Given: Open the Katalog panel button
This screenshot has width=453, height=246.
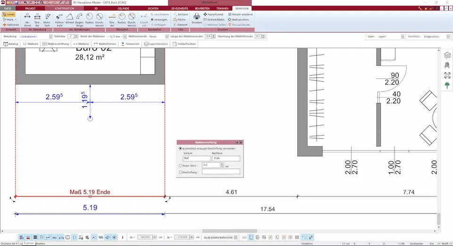Looking at the screenshot, I should (11, 44).
